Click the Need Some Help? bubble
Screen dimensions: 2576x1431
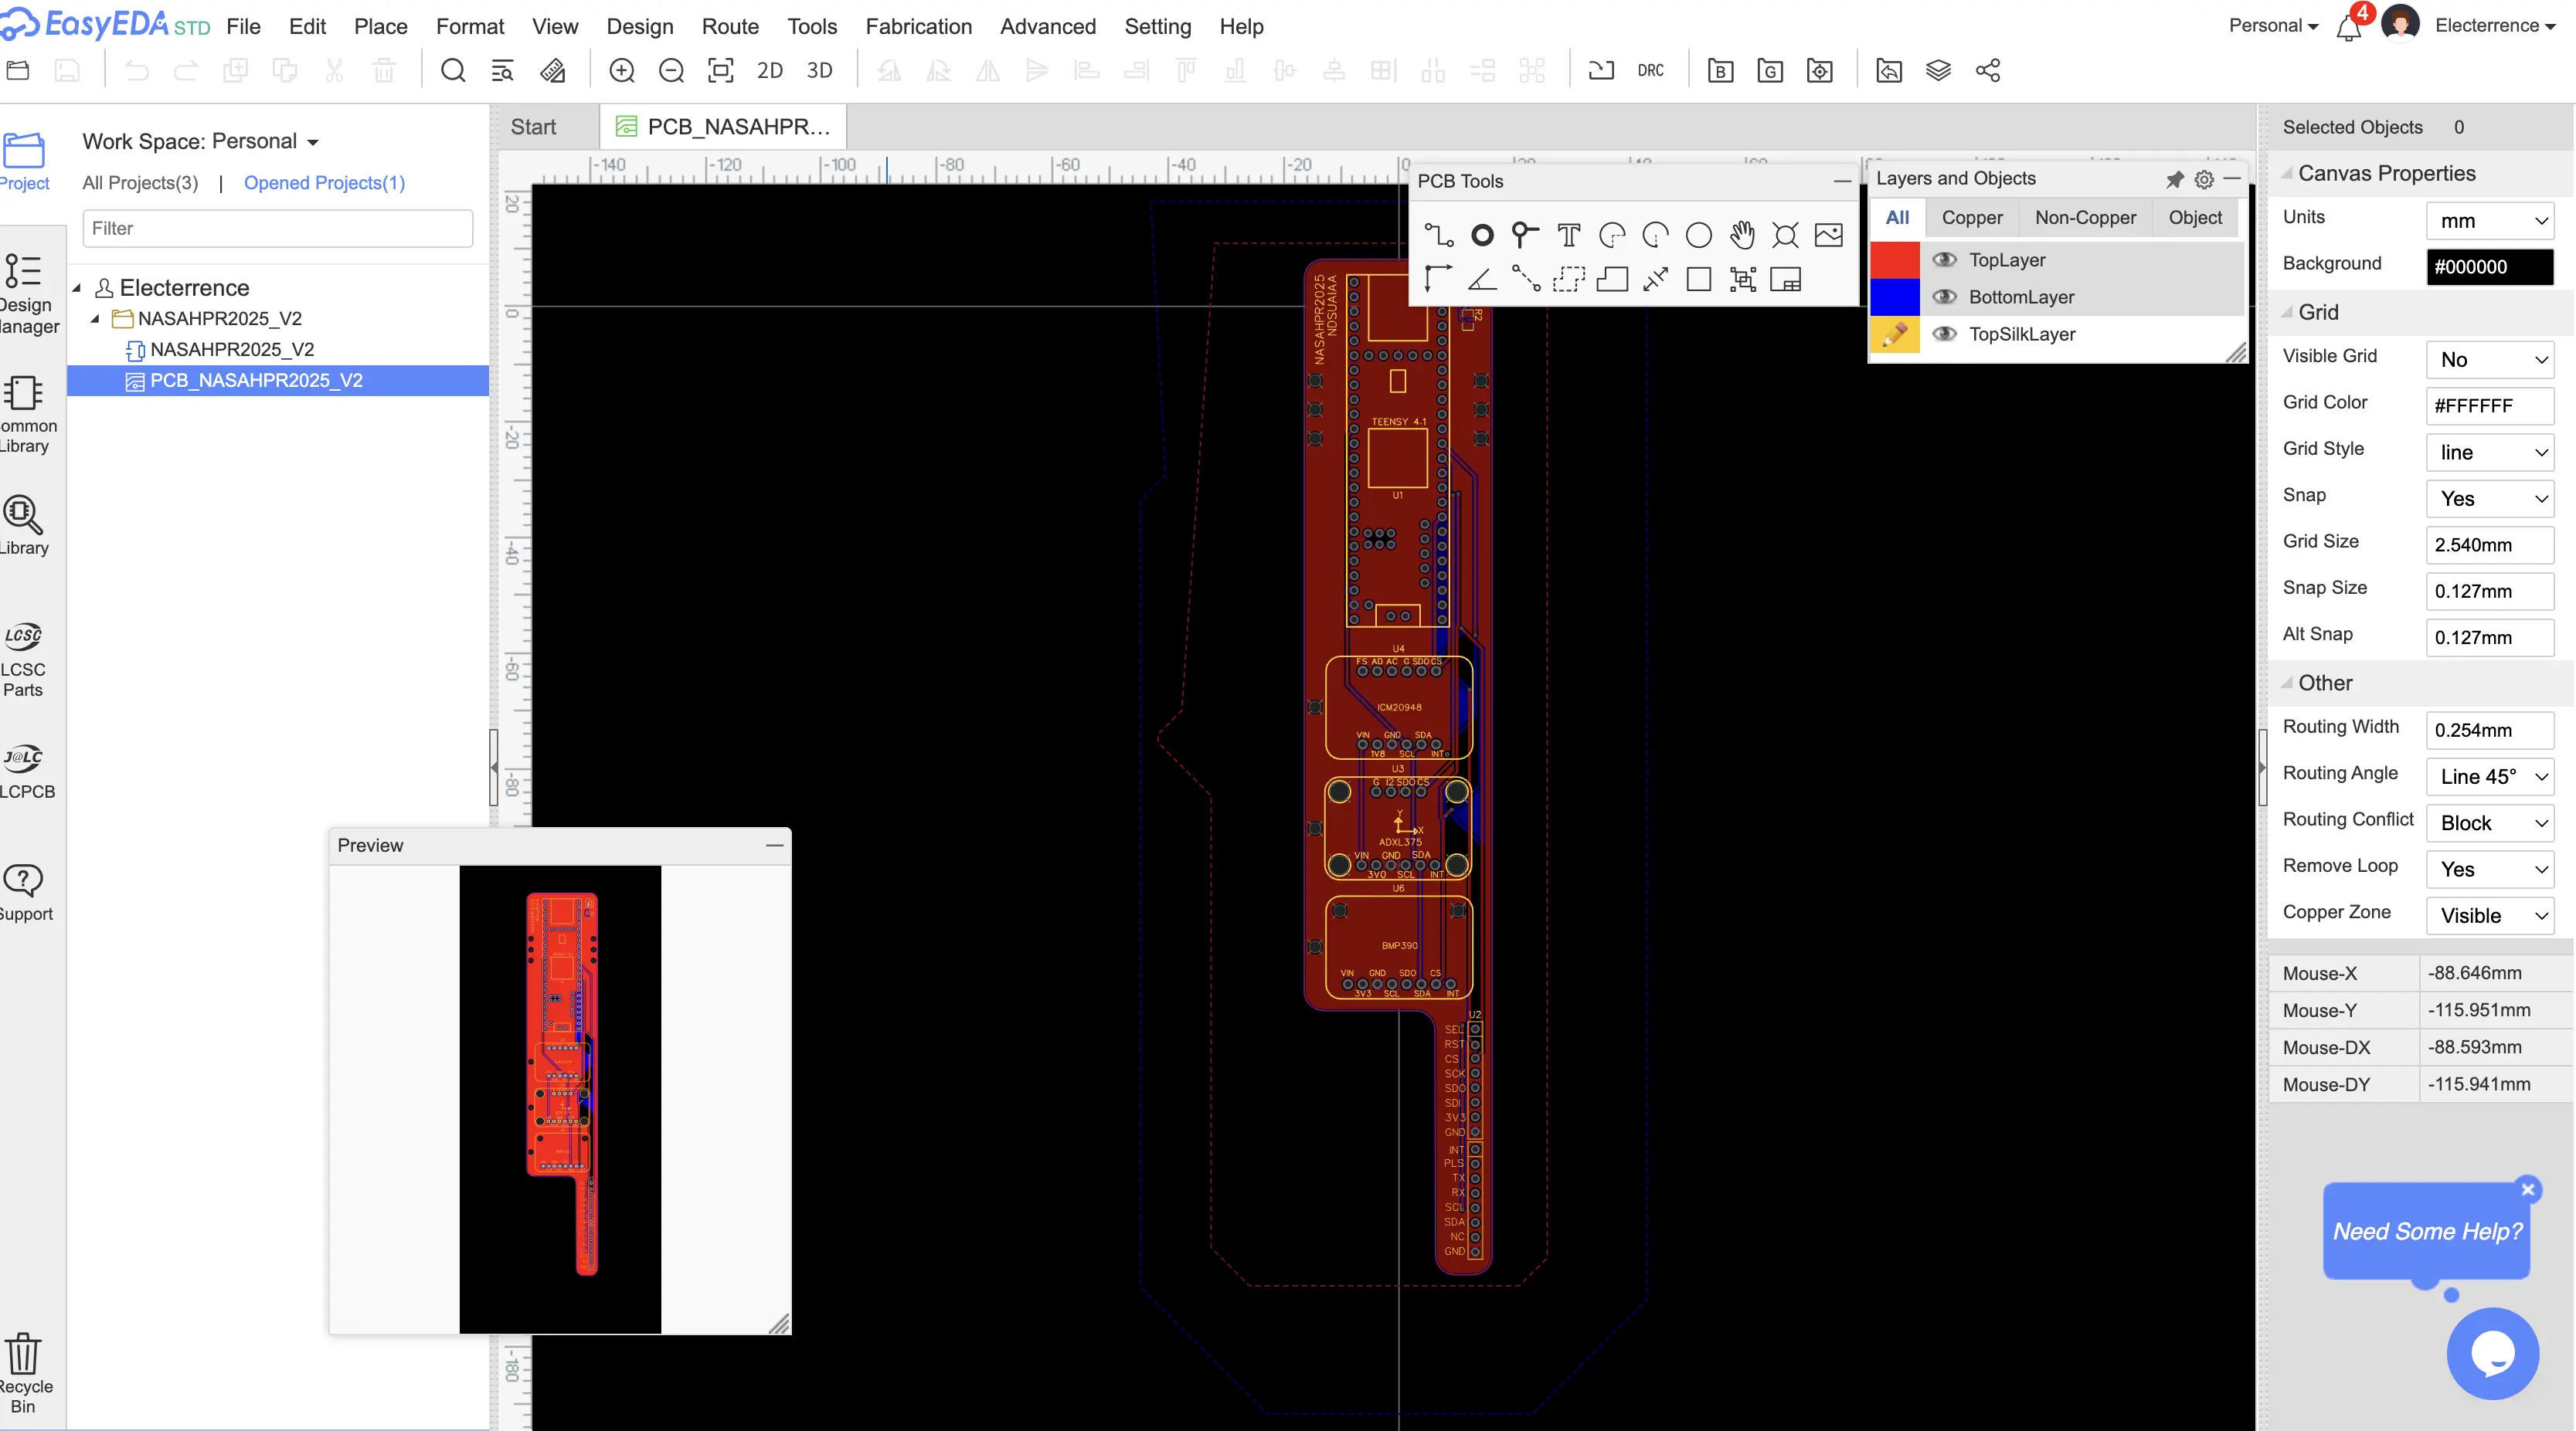pyautogui.click(x=2427, y=1231)
